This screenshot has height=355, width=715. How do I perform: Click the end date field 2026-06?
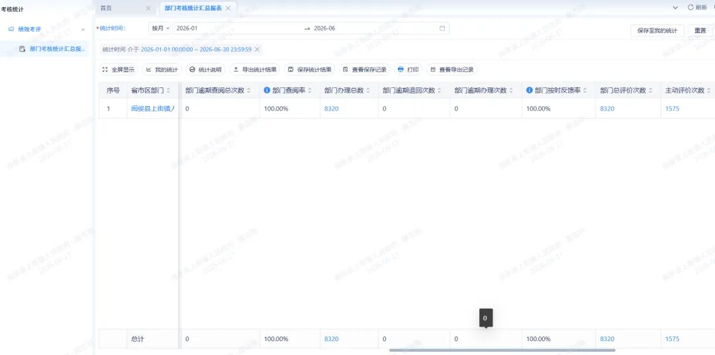point(324,28)
